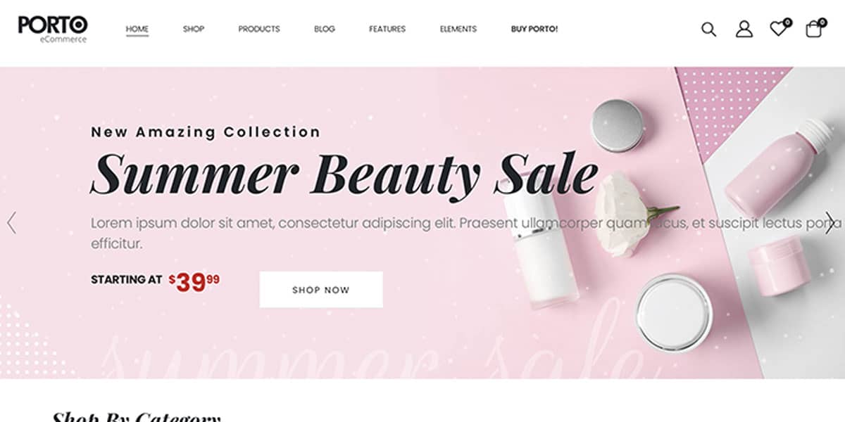Screen dimensions: 845x422
Task: Open the user account icon
Action: tap(744, 29)
